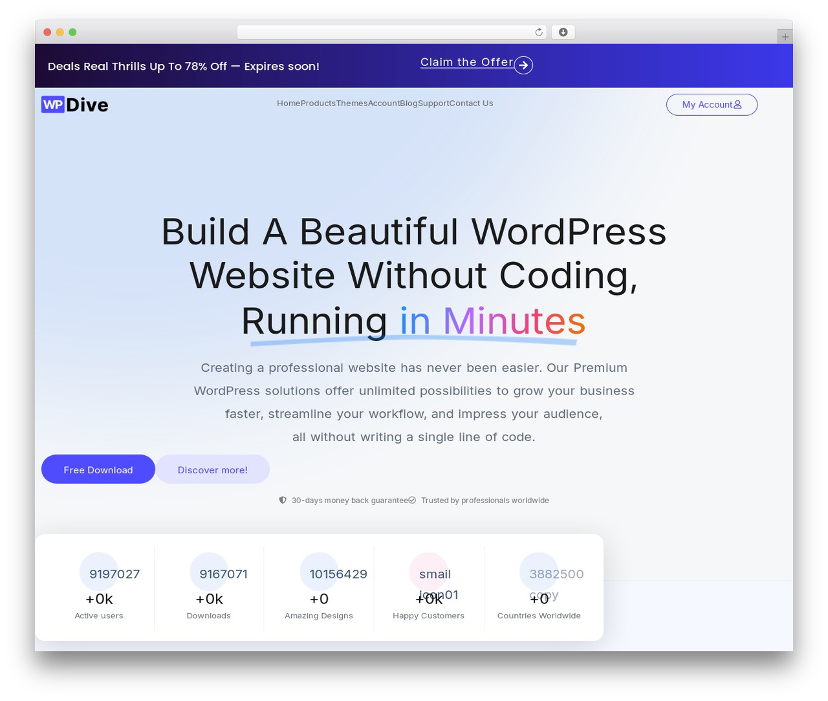The width and height of the screenshot is (828, 701).
Task: Click the "Happy Customers" label
Action: [x=429, y=616]
